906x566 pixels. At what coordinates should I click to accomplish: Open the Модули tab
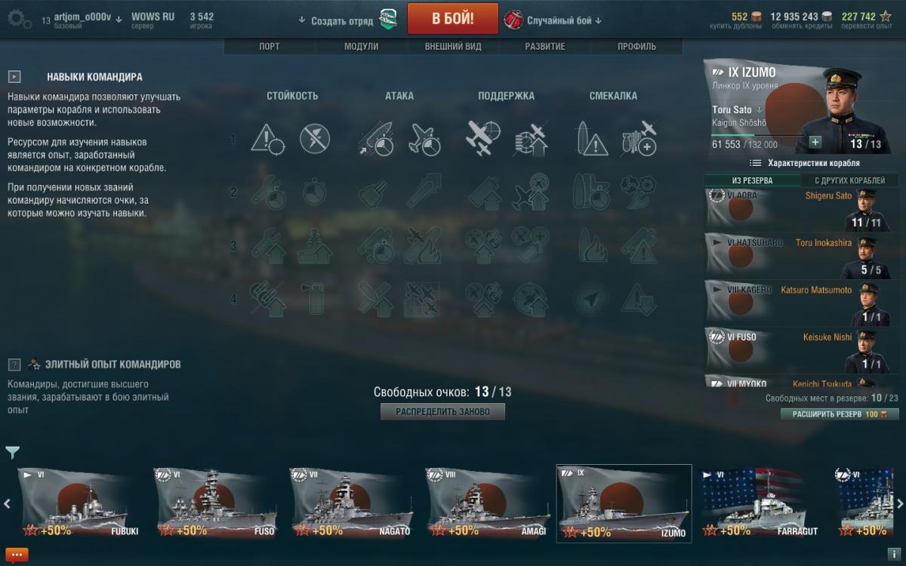click(x=361, y=46)
